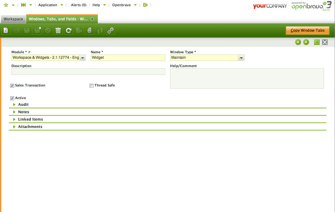Click into the Description text field
This screenshot has width=335, height=212.
point(88,72)
